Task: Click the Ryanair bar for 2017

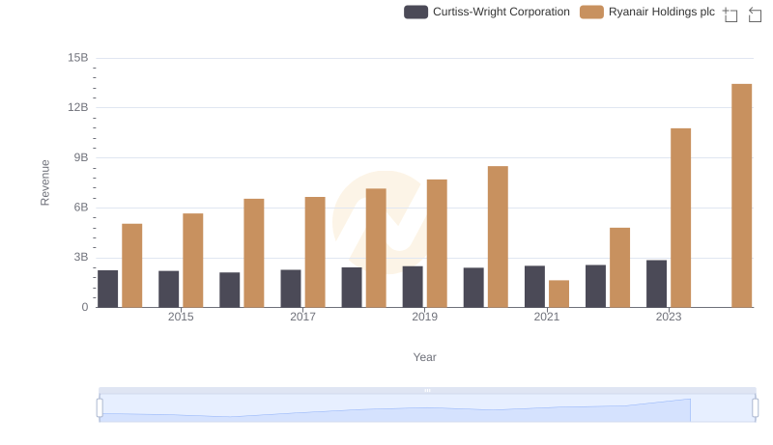Action: click(315, 252)
